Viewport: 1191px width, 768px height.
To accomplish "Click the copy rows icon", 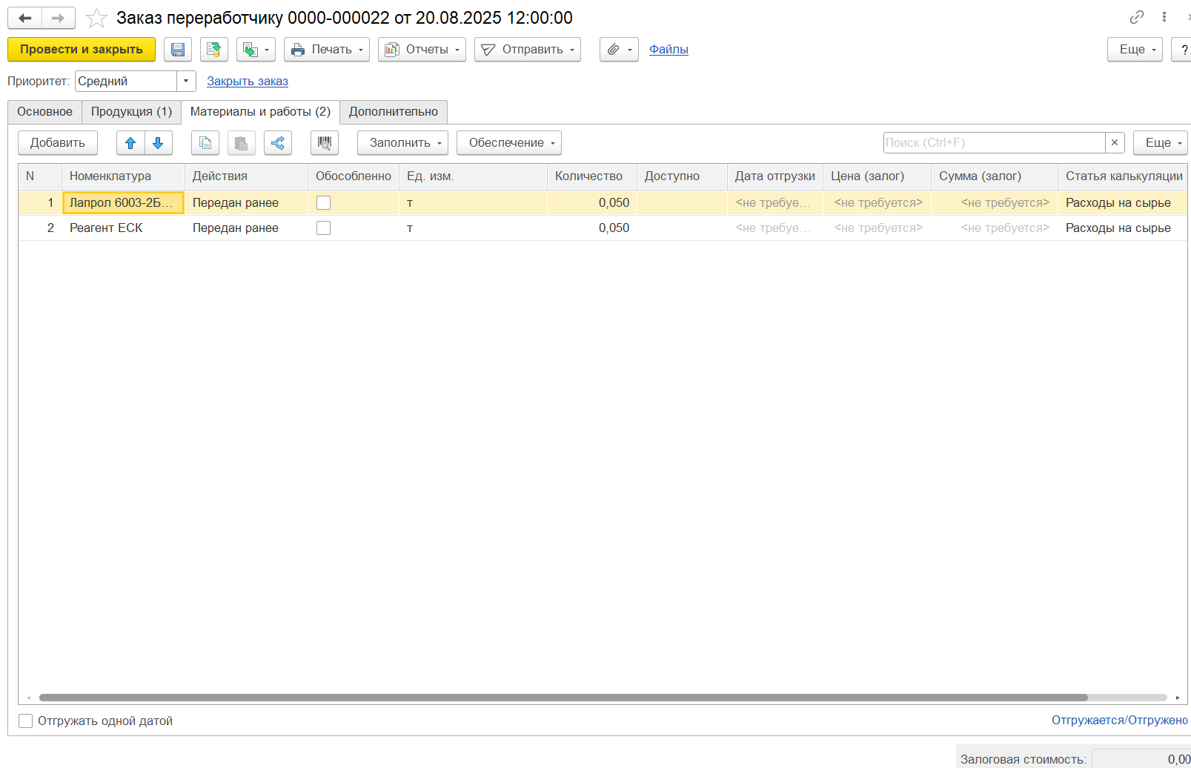I will coord(205,143).
